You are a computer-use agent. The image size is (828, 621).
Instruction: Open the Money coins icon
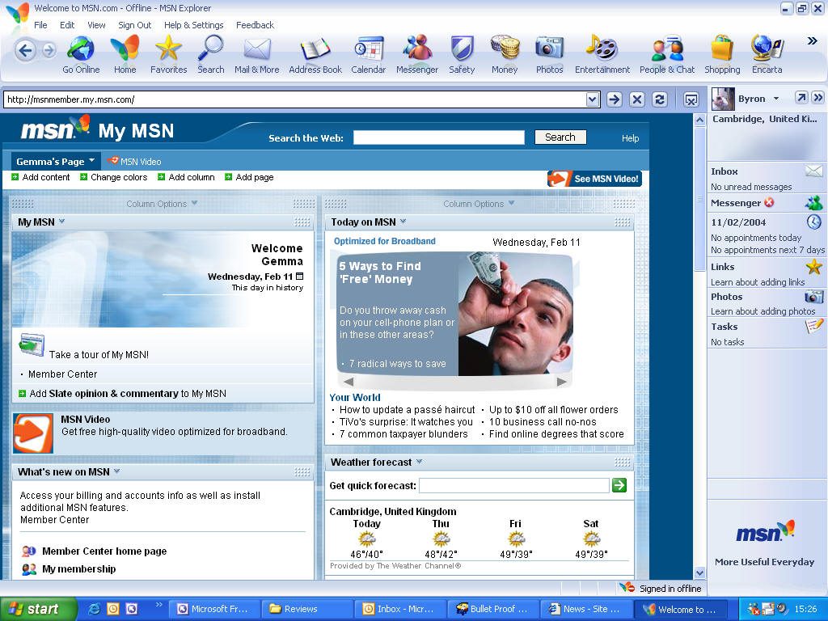(505, 49)
